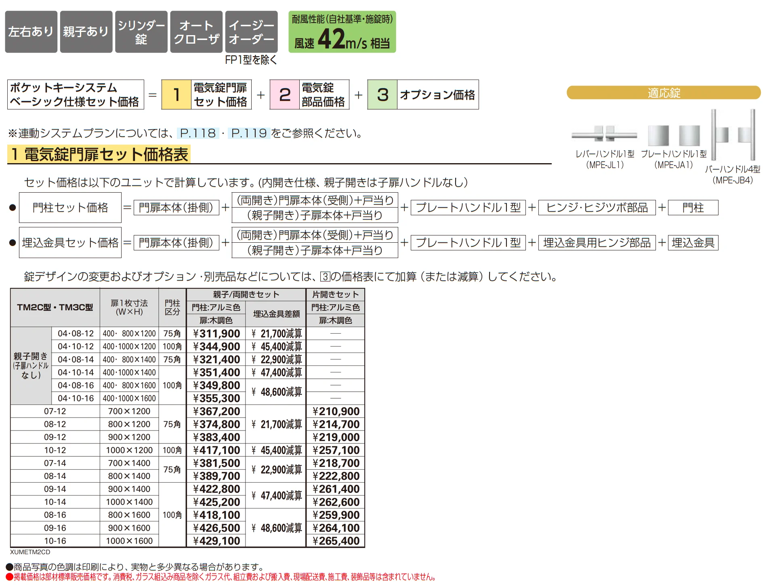Click the ¥ 47,400減算 cell in the 09-14 and 10-14 rows

pyautogui.click(x=276, y=496)
